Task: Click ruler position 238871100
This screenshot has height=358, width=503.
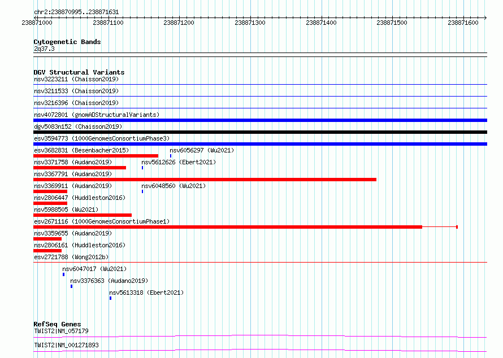Action: tap(108, 23)
